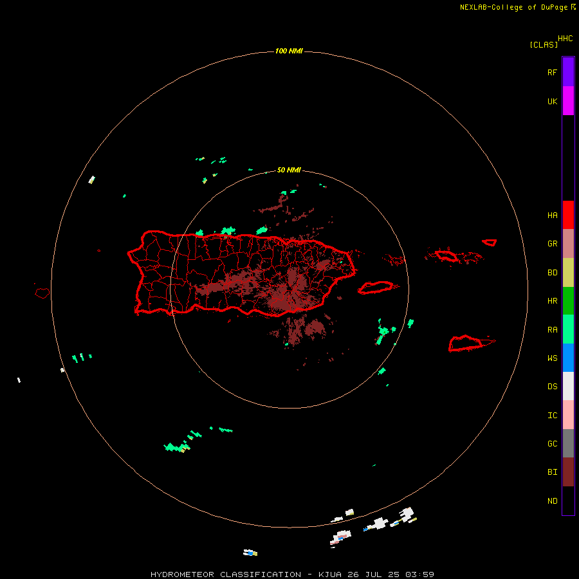Click the [CLAS] units label
The height and width of the screenshot is (579, 579).
(x=544, y=44)
